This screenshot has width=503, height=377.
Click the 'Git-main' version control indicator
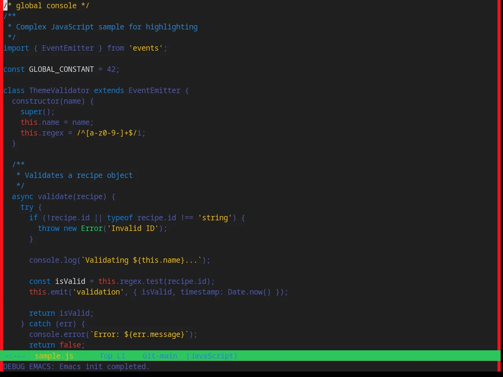coord(160,356)
